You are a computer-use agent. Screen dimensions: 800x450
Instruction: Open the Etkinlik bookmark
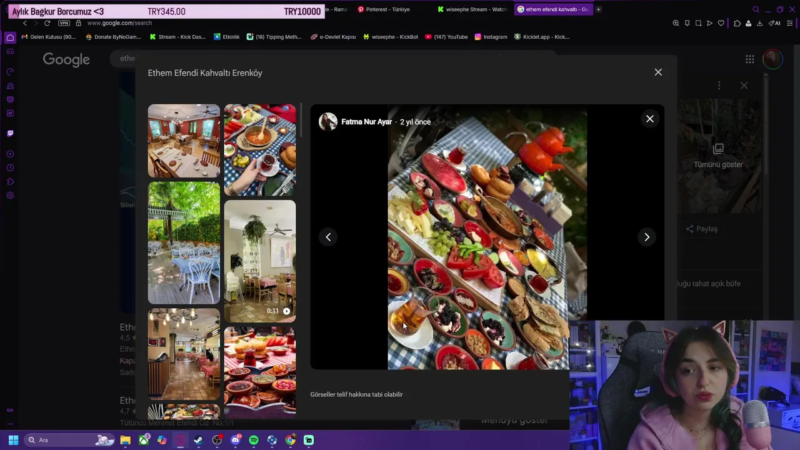pyautogui.click(x=227, y=37)
